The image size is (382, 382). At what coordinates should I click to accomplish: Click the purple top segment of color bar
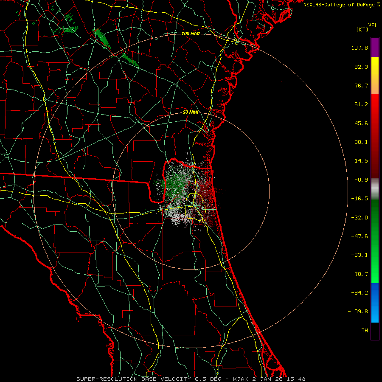[375, 47]
